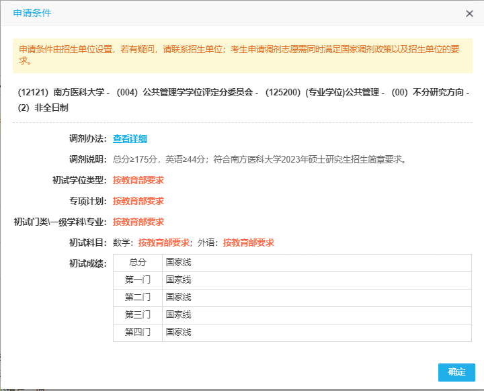Select the 第三门 table row header
This screenshot has width=484, height=391.
point(138,315)
